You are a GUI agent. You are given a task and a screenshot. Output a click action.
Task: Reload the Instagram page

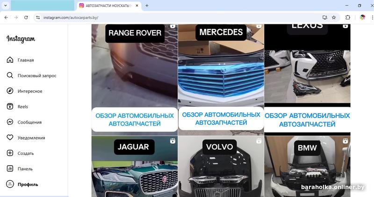[26, 17]
